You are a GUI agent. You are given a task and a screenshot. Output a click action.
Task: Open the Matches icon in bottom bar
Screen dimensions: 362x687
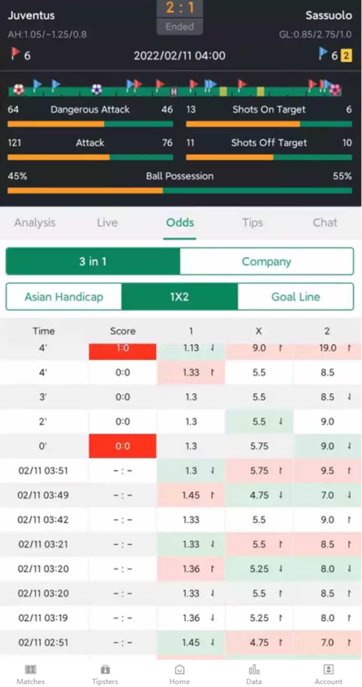click(x=30, y=669)
